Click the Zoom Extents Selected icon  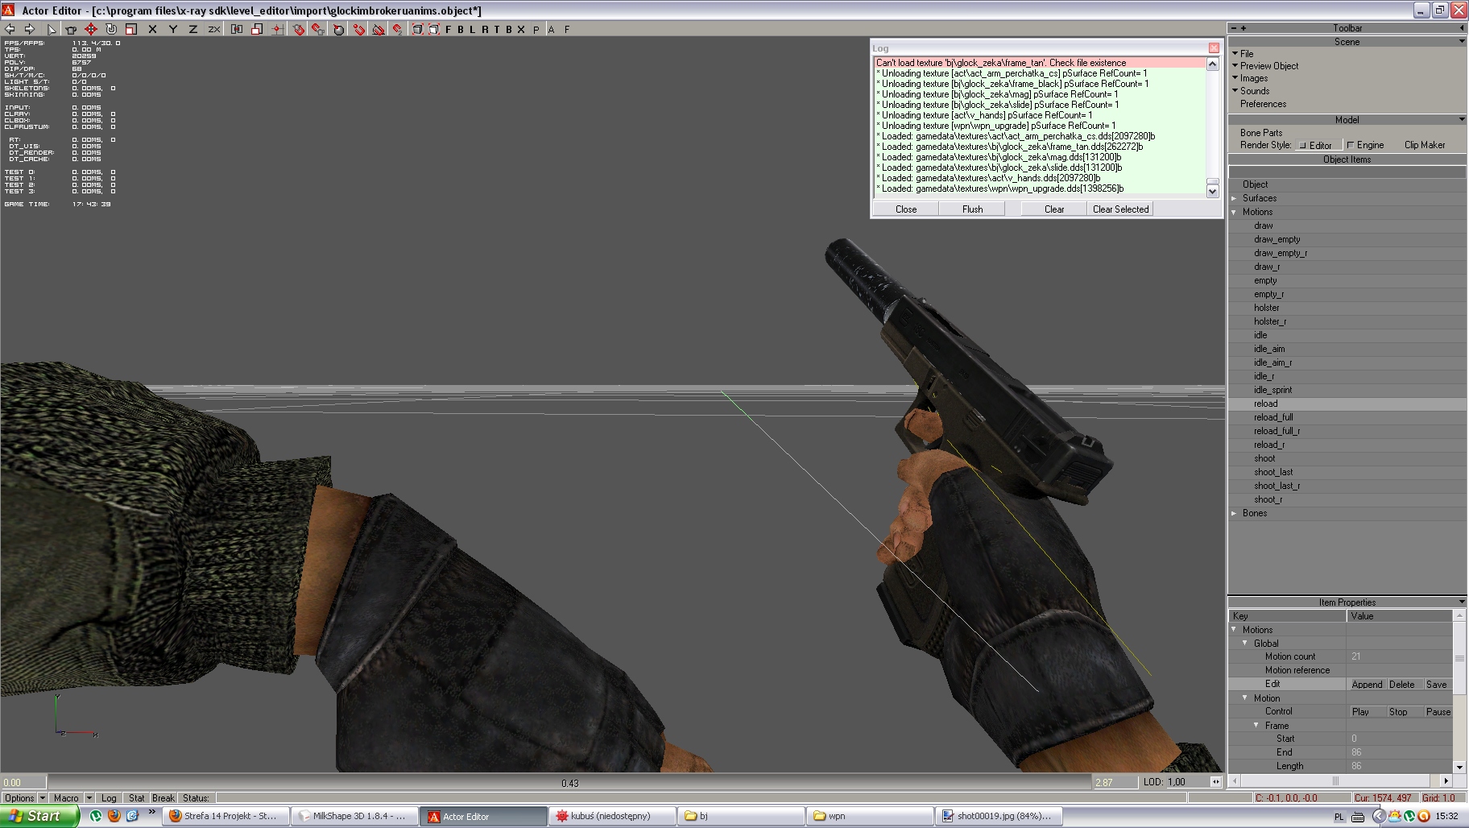[434, 29]
